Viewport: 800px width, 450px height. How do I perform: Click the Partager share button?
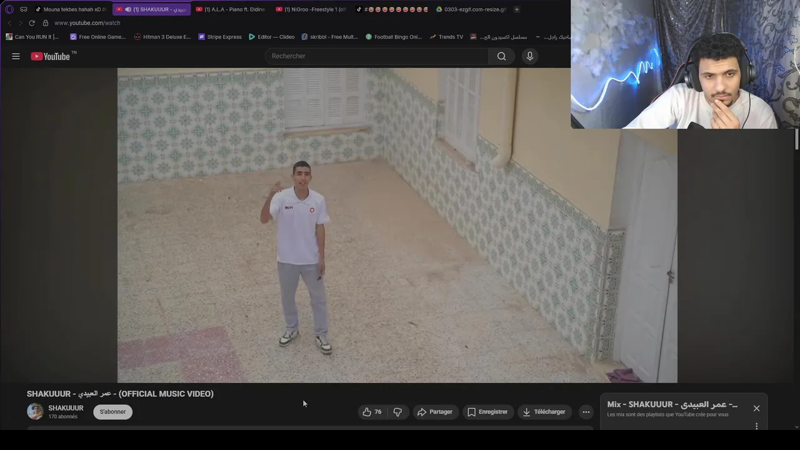click(434, 412)
